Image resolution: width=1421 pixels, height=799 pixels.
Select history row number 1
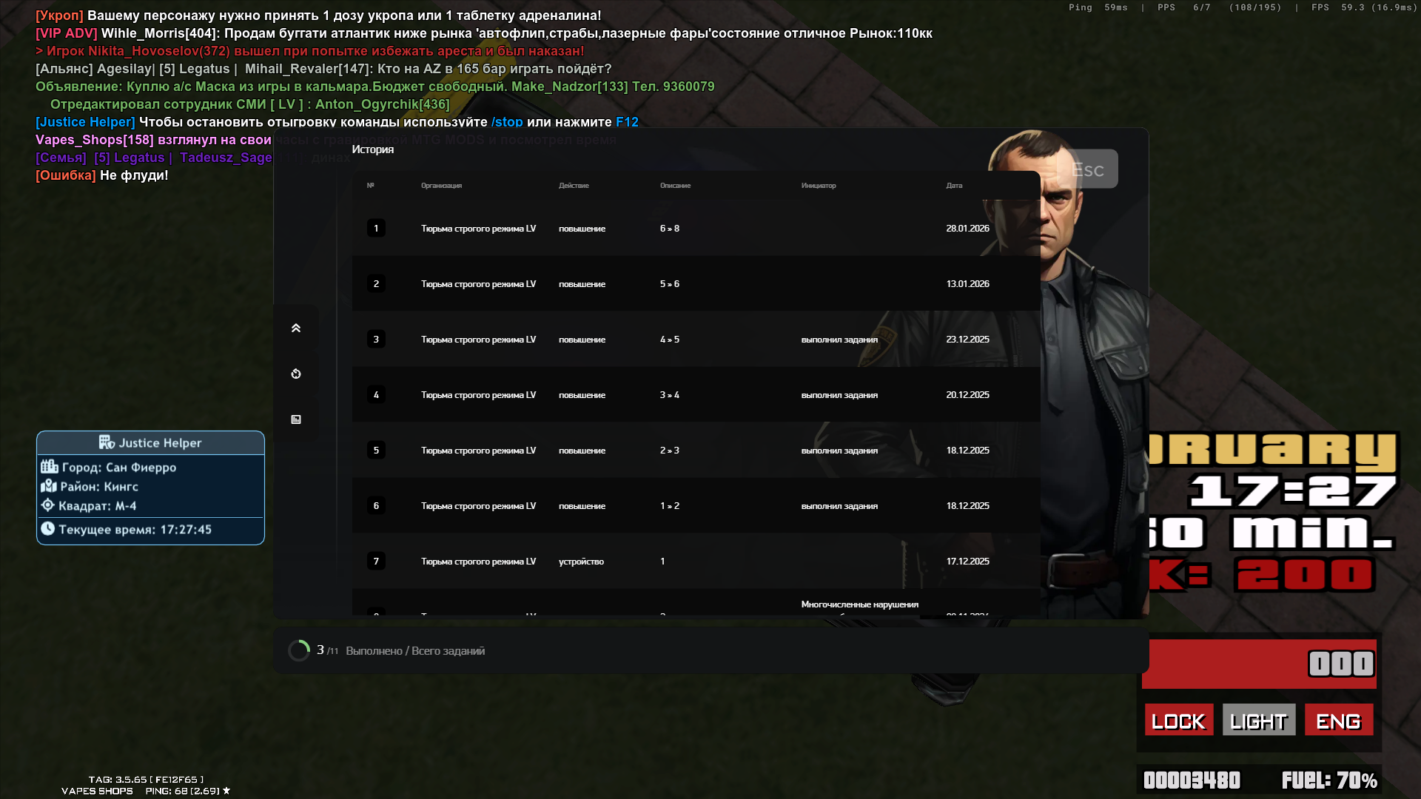click(696, 229)
